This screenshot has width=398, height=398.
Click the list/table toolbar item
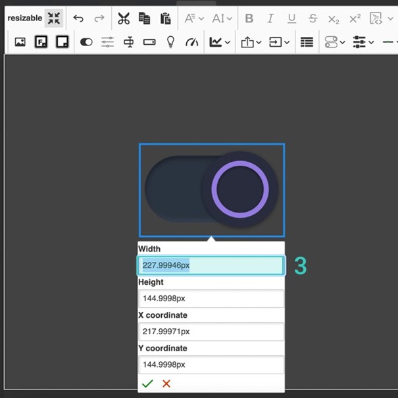coord(307,42)
